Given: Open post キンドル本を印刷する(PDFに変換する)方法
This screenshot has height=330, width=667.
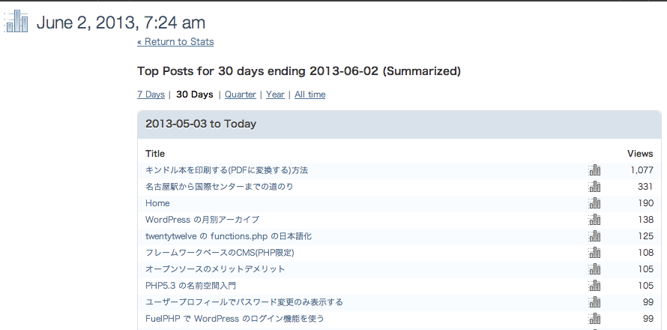Looking at the screenshot, I should (x=227, y=170).
